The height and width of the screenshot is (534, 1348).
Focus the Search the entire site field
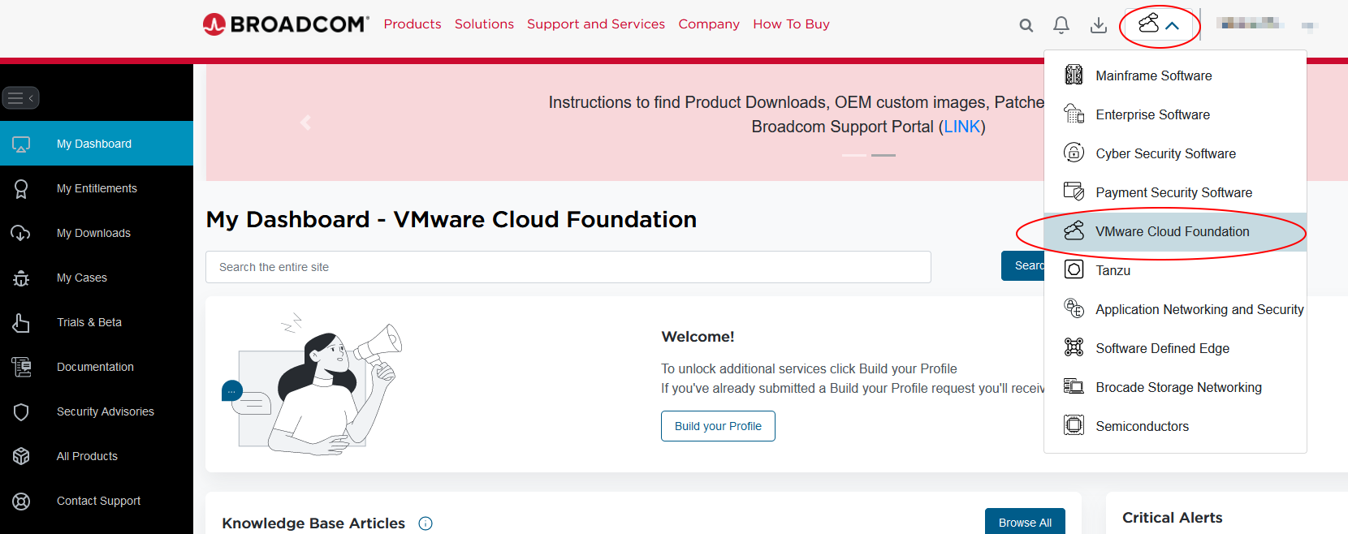(568, 267)
